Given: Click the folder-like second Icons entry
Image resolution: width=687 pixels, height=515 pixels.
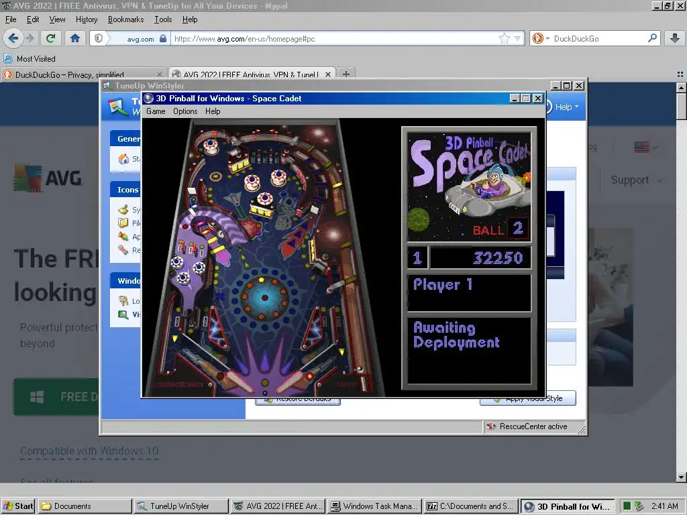Looking at the screenshot, I should [123, 223].
